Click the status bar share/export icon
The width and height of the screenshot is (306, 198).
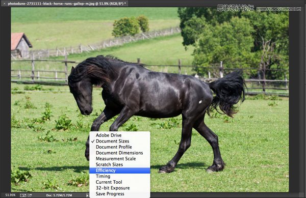click(x=30, y=195)
